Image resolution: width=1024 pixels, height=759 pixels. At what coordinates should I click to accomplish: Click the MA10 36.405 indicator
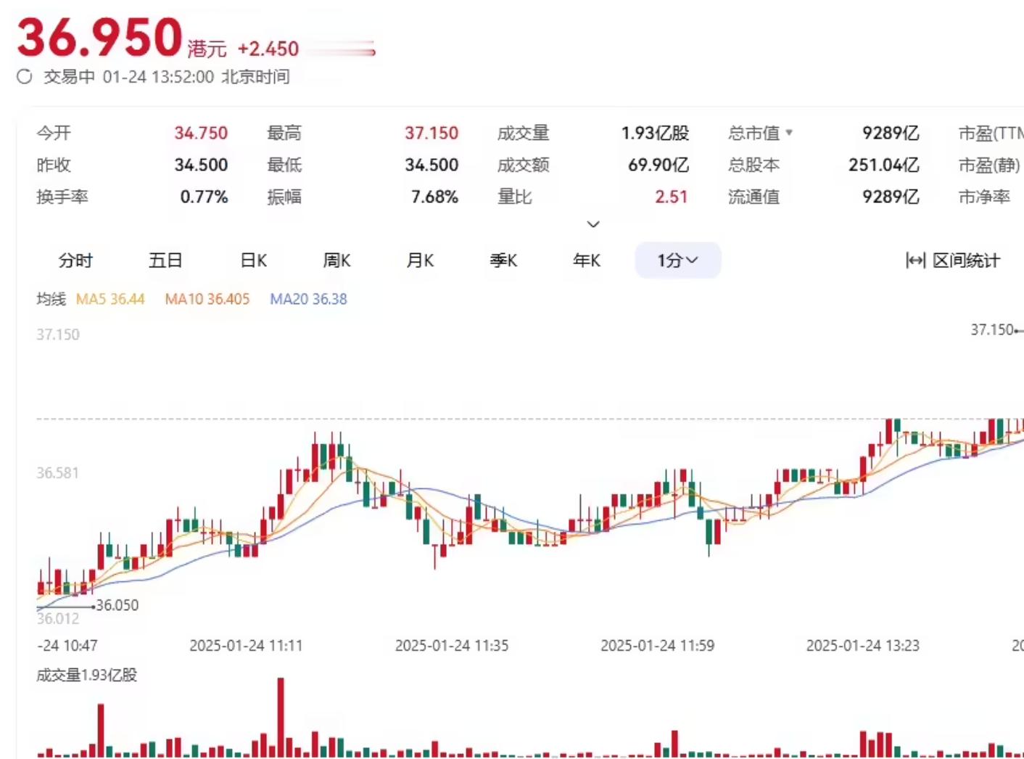tap(207, 299)
